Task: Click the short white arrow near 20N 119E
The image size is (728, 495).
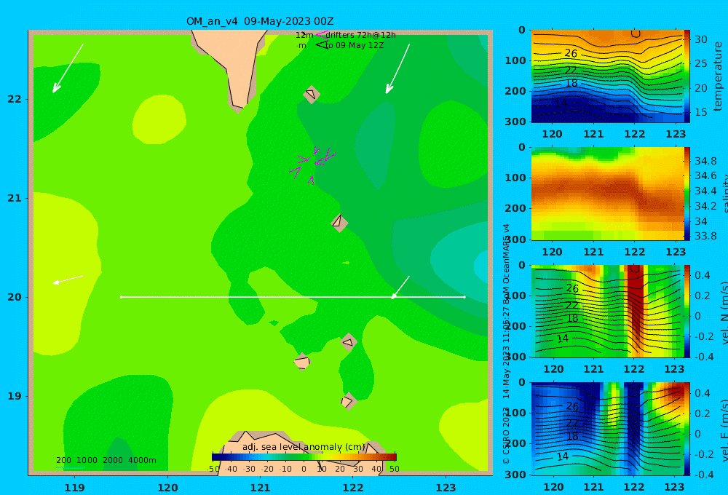Action: coord(68,280)
